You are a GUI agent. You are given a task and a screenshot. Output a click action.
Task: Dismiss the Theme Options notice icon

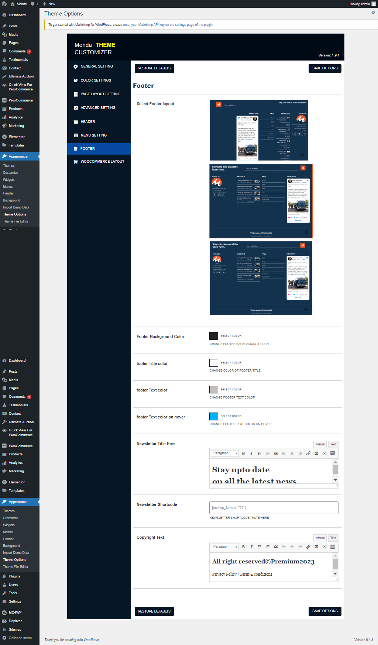373,13
